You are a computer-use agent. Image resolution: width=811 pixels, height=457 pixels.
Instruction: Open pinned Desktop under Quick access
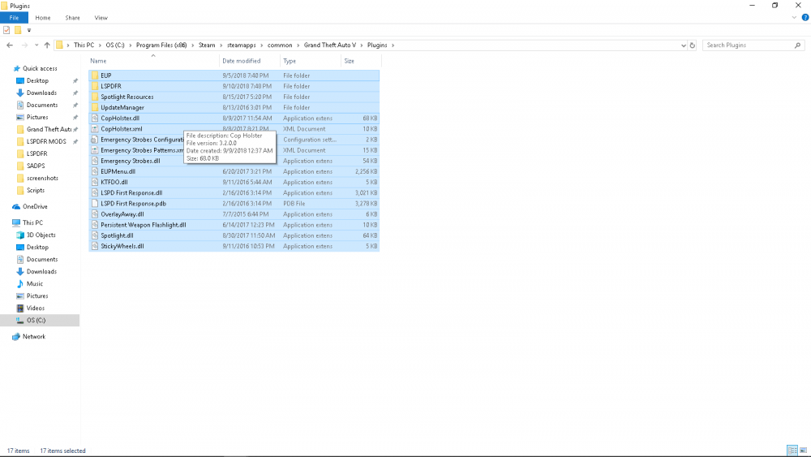pos(37,80)
